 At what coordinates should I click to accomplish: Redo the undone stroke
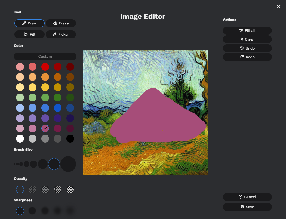[x=247, y=57]
